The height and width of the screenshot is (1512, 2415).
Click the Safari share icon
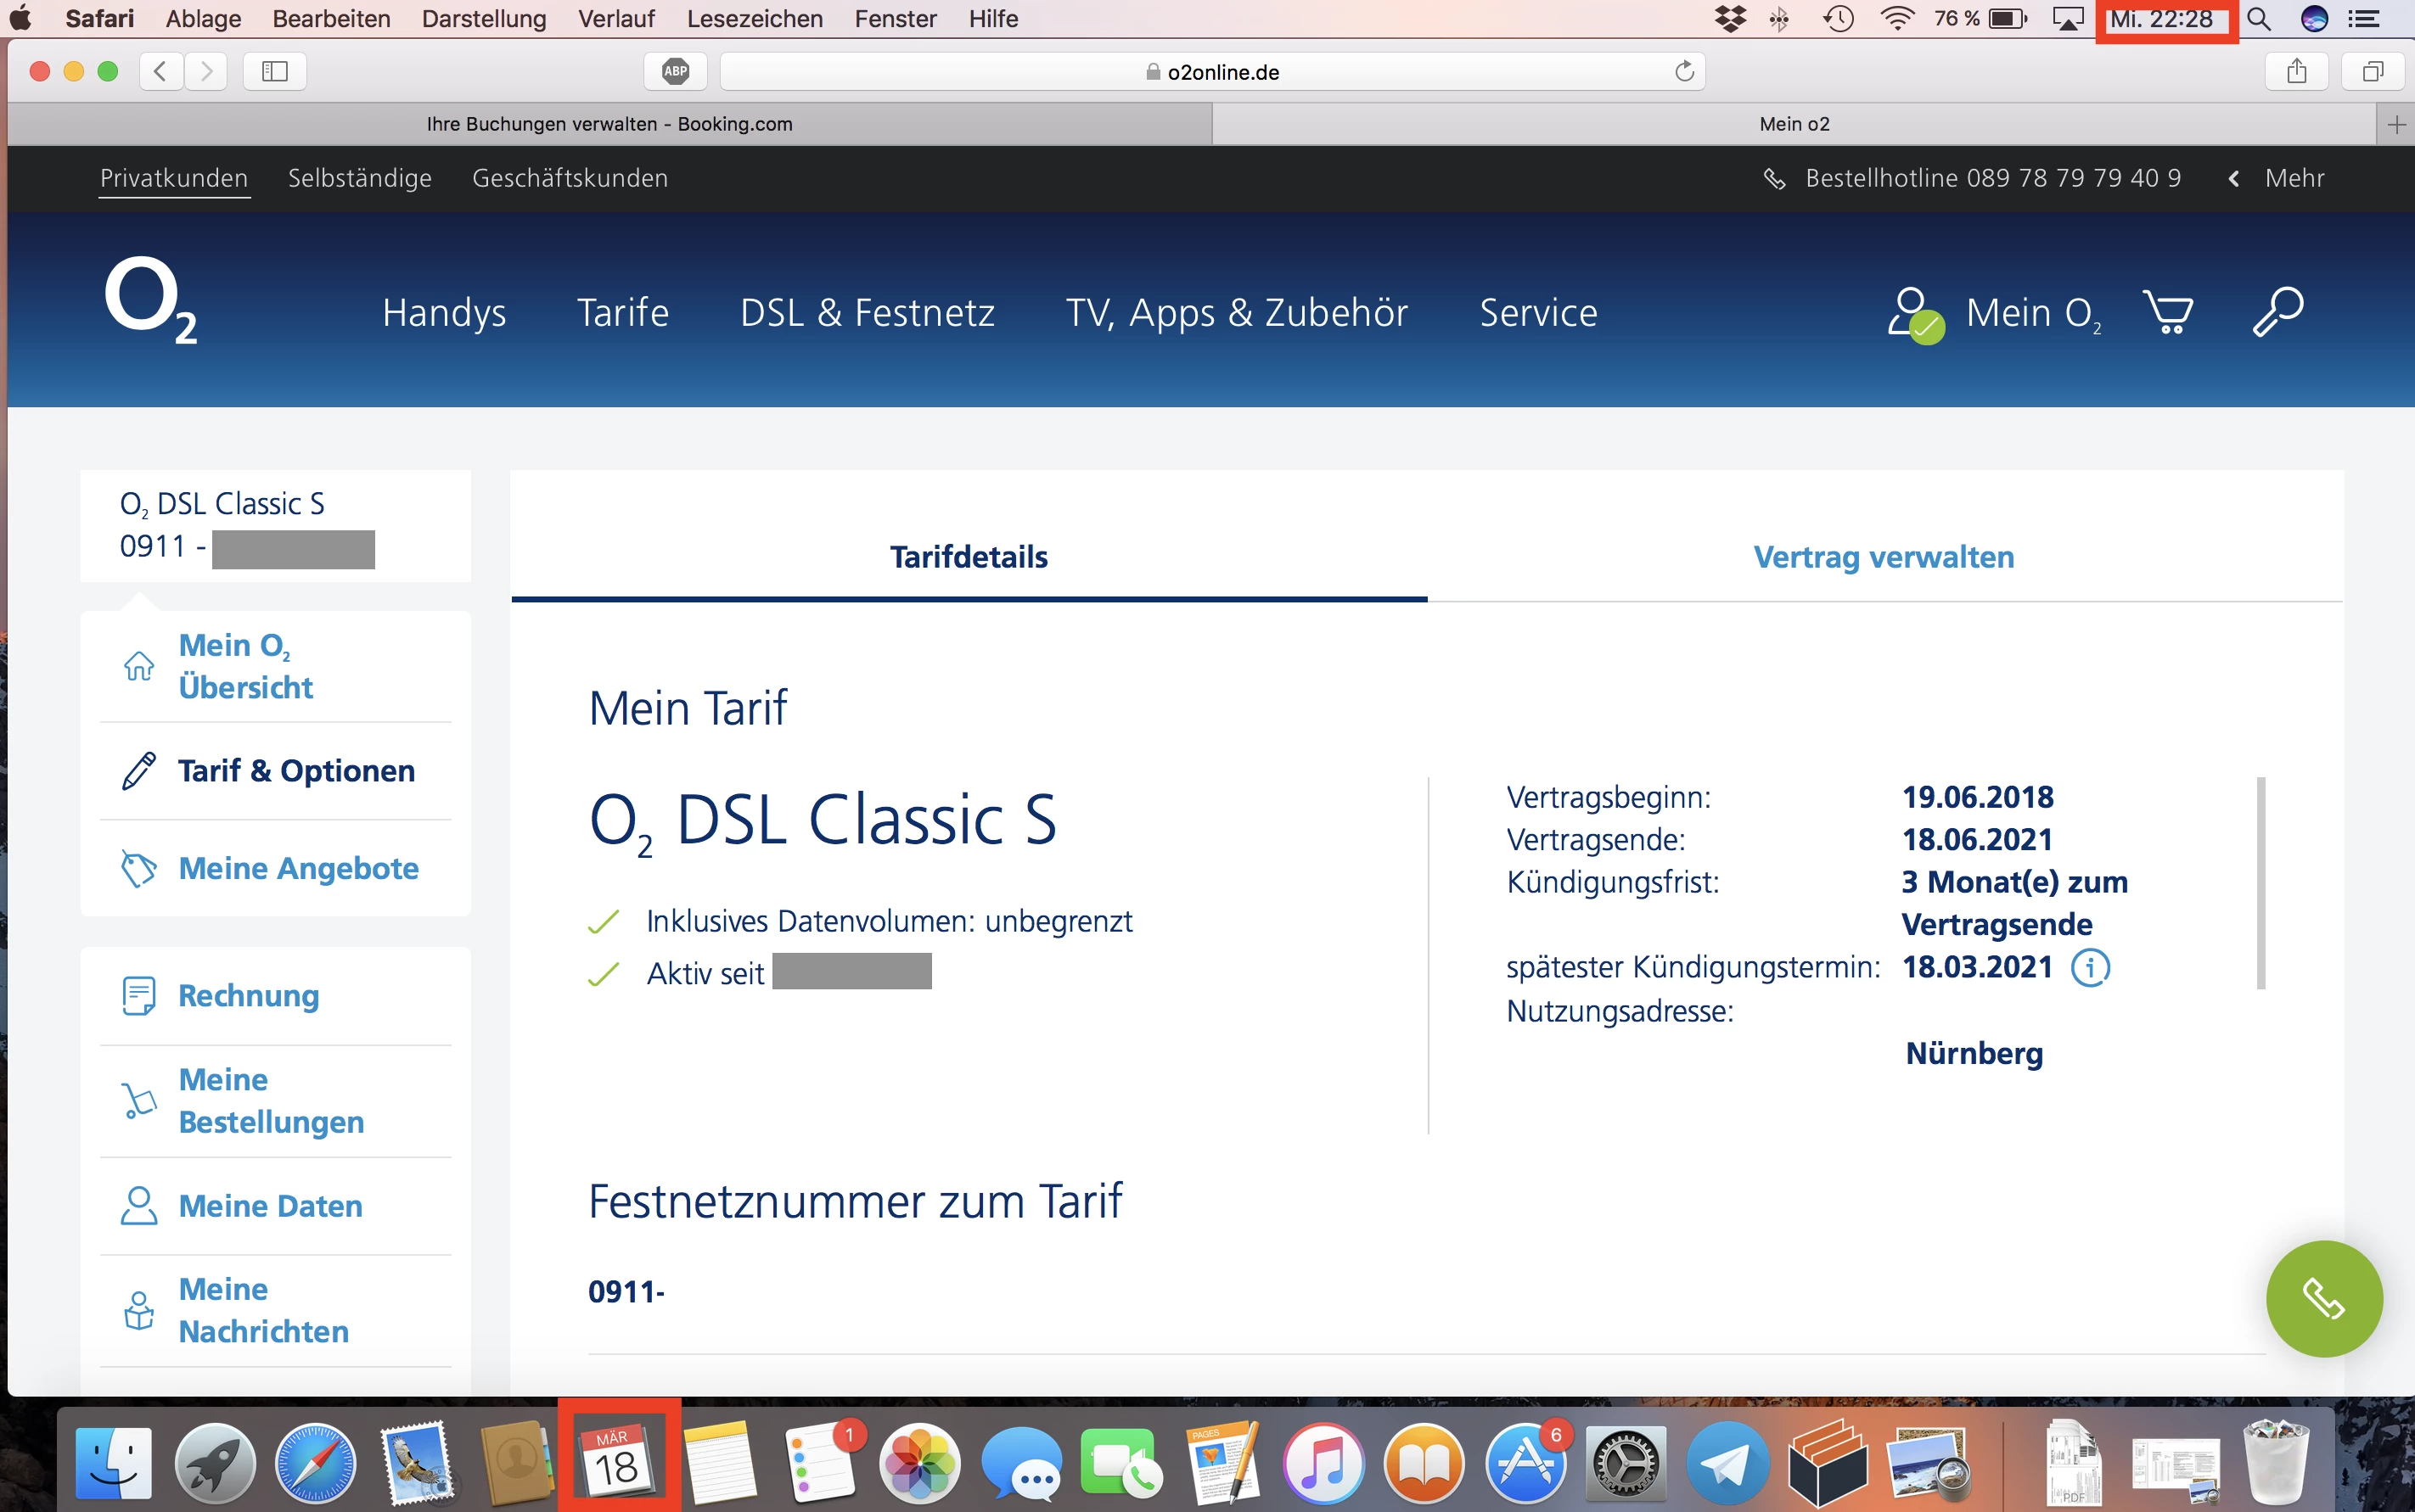2296,71
